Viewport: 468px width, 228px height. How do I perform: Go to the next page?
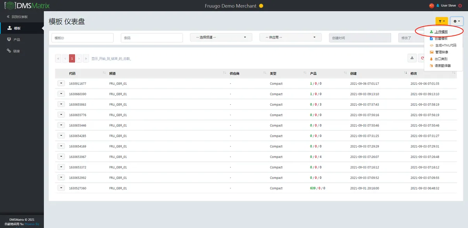79,58
